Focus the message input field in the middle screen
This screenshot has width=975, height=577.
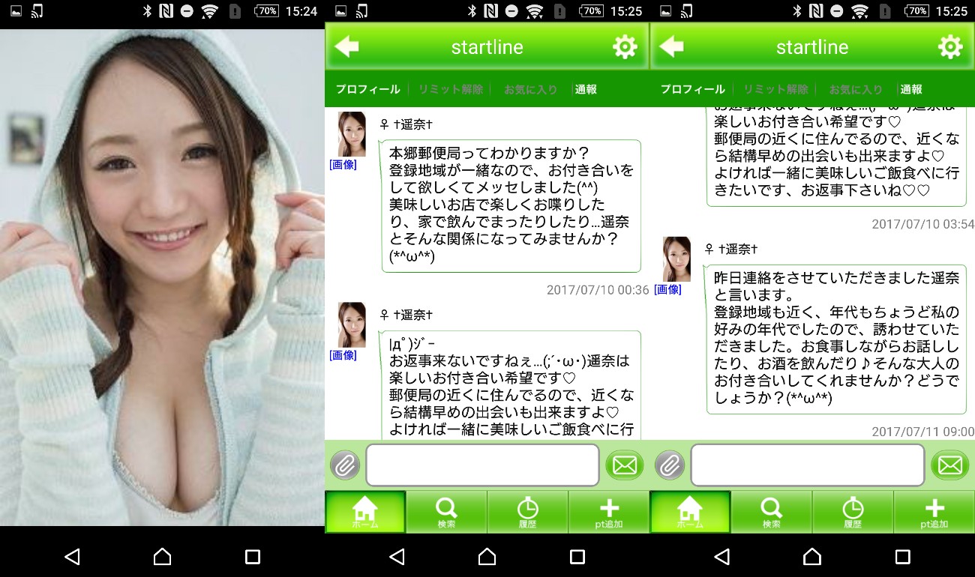[x=482, y=465]
